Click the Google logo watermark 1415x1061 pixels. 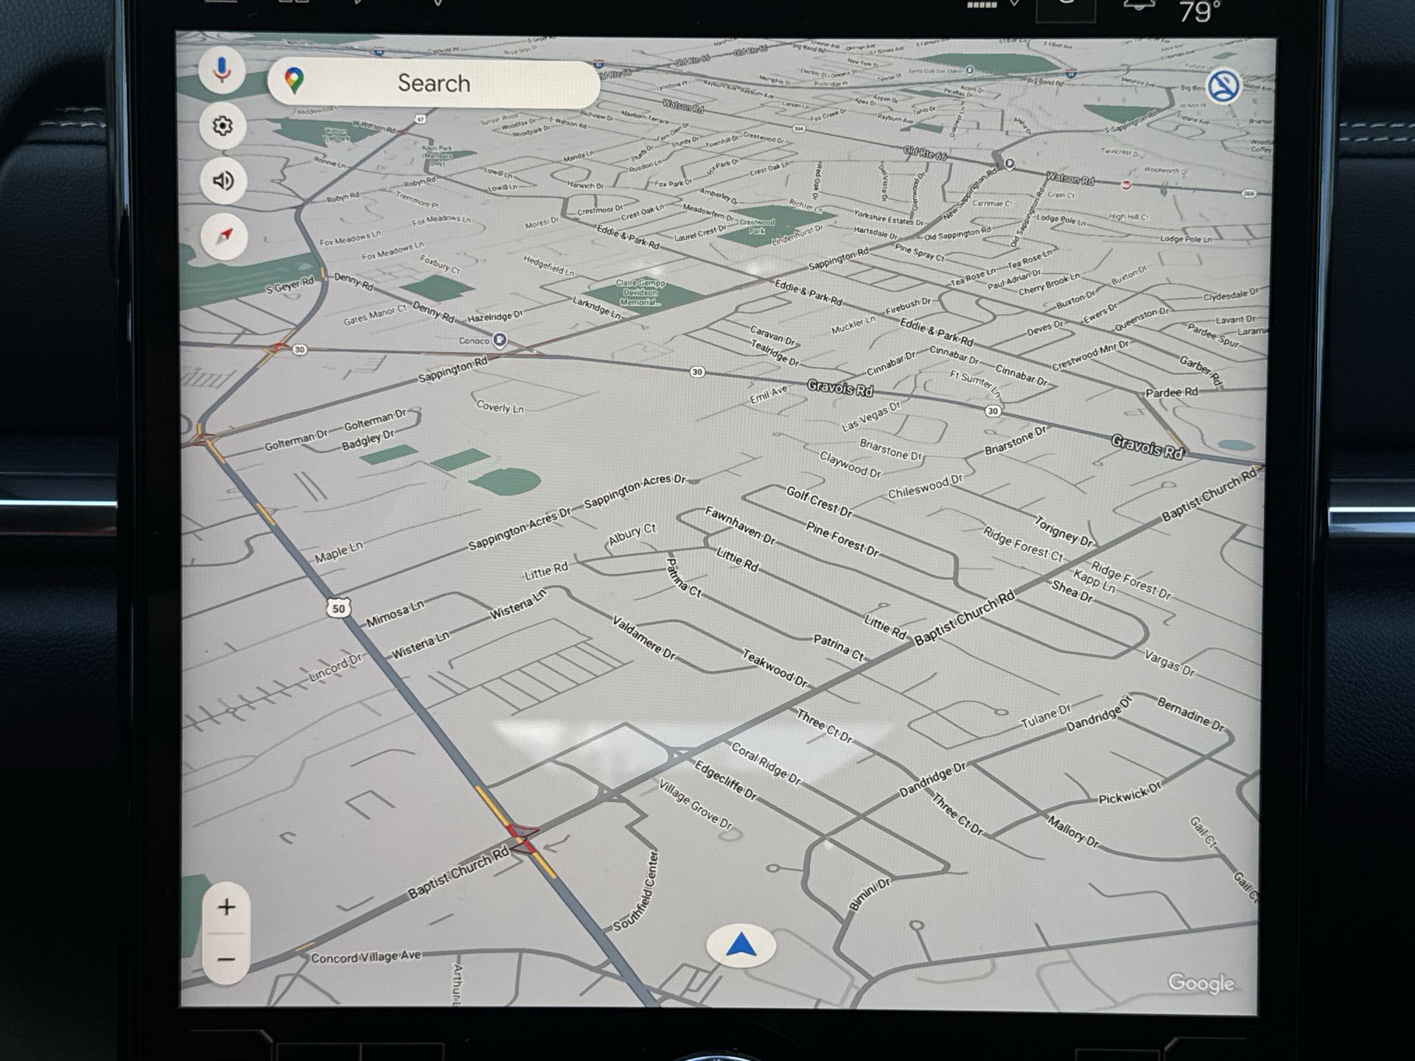coord(1200,983)
